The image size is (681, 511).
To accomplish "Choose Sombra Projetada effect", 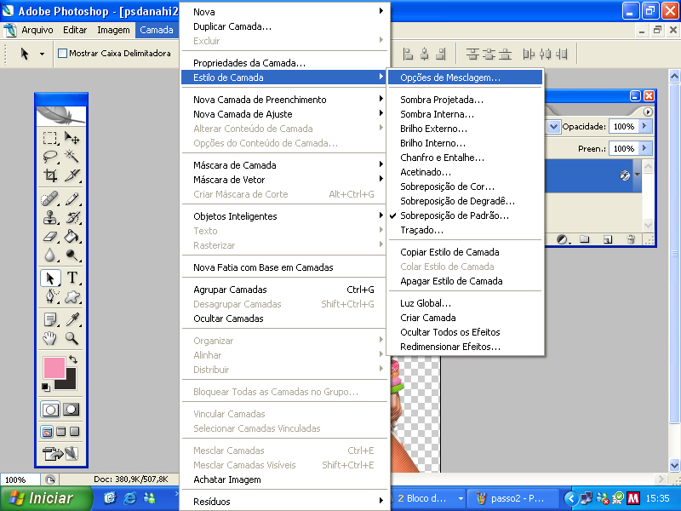I will [465, 100].
